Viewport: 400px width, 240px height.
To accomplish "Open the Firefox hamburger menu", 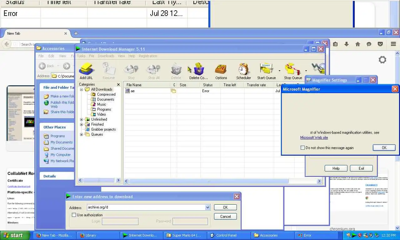I will (393, 44).
